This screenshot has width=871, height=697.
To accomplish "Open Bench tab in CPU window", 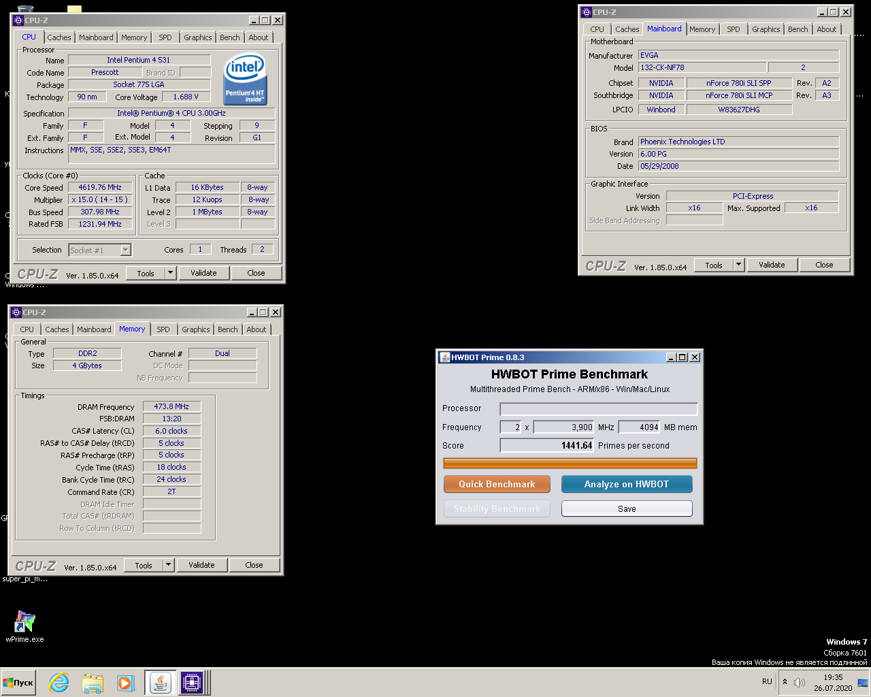I will click(230, 37).
